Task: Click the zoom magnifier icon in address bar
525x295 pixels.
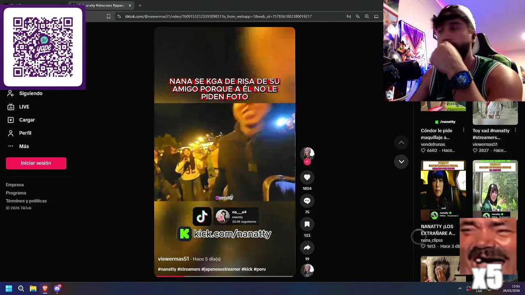Action: tap(367, 16)
